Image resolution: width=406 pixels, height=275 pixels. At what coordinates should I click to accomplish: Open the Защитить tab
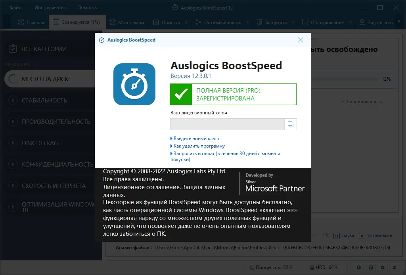tap(272, 23)
